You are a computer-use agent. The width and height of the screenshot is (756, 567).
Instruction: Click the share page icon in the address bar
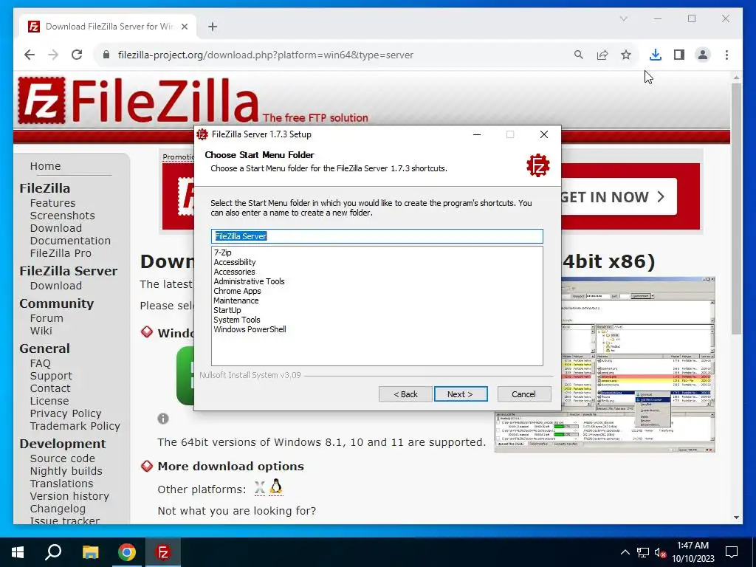(x=602, y=55)
